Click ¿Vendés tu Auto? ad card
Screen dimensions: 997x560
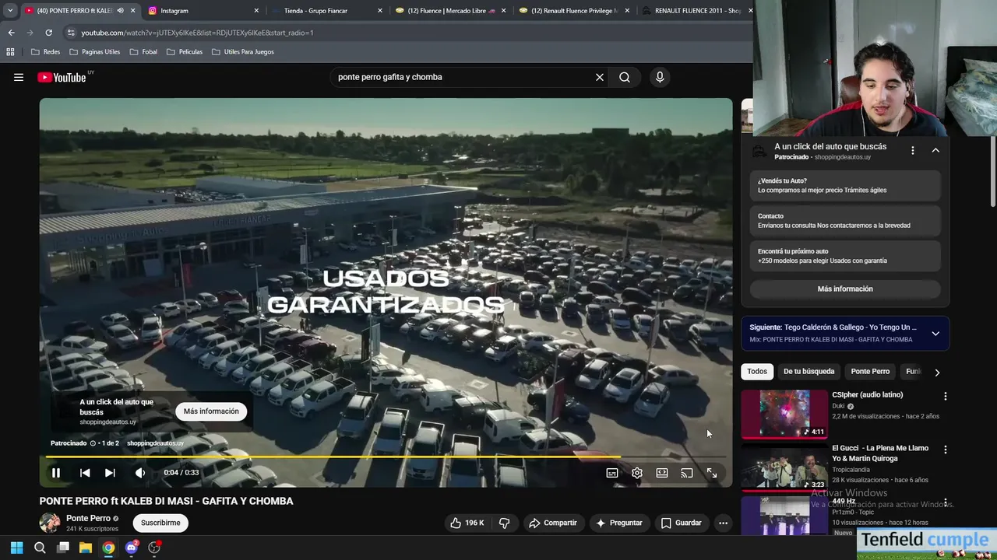click(x=845, y=185)
